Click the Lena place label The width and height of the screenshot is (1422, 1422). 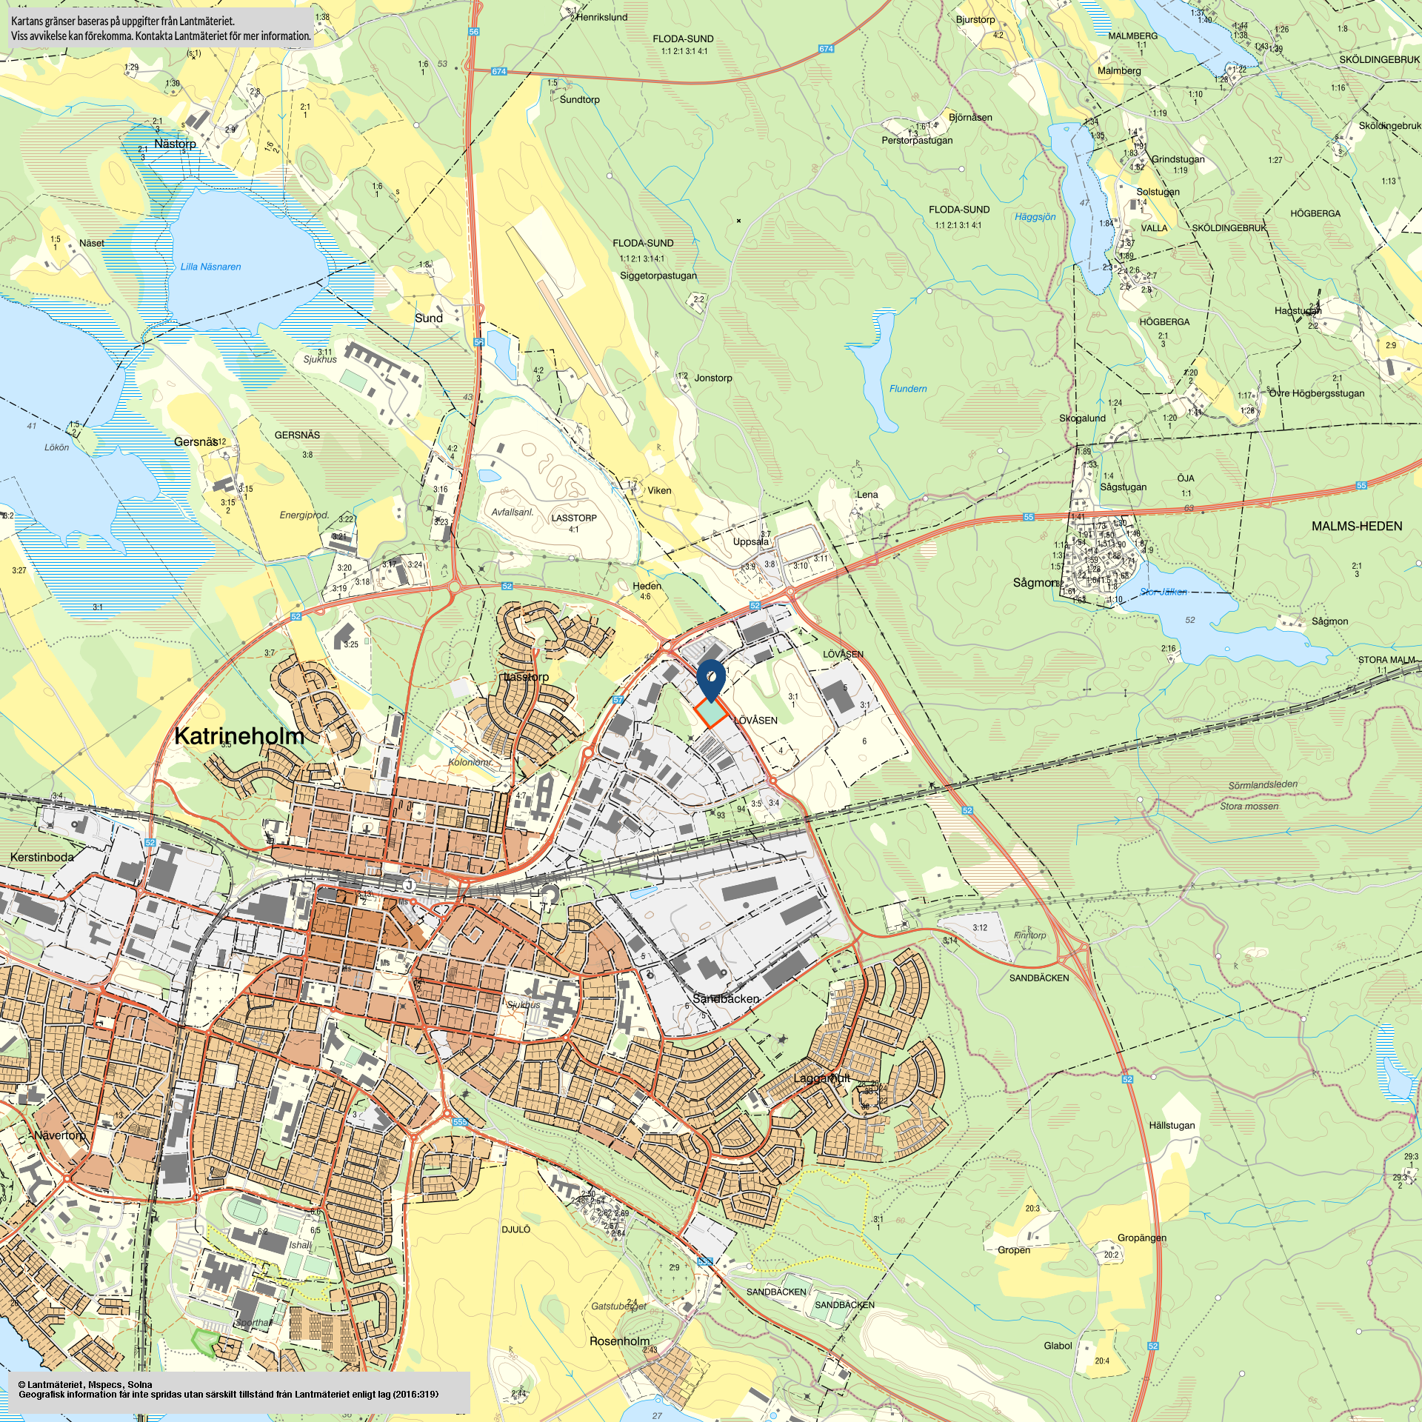pos(867,495)
